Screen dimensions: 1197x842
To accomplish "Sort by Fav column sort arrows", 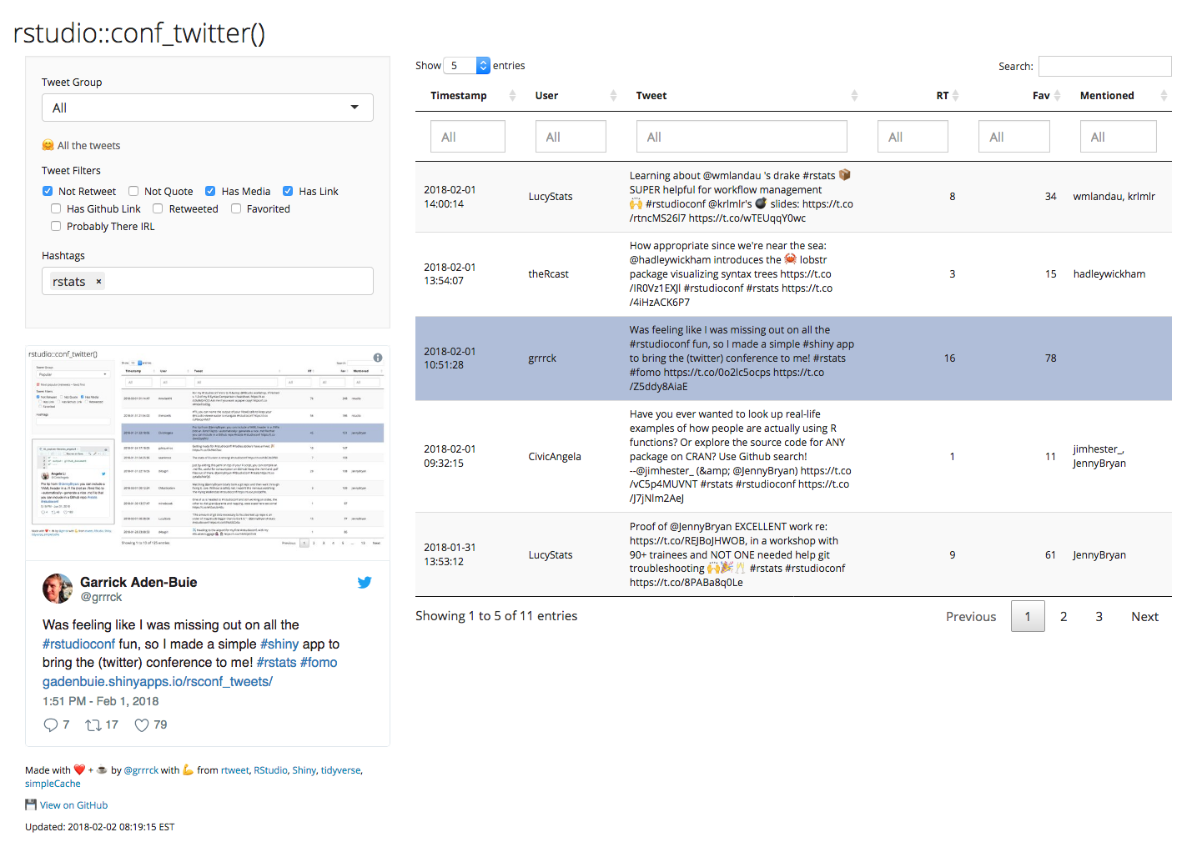I will pos(1057,96).
